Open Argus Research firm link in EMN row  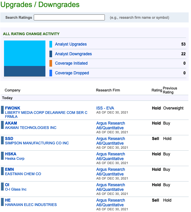point(111,172)
